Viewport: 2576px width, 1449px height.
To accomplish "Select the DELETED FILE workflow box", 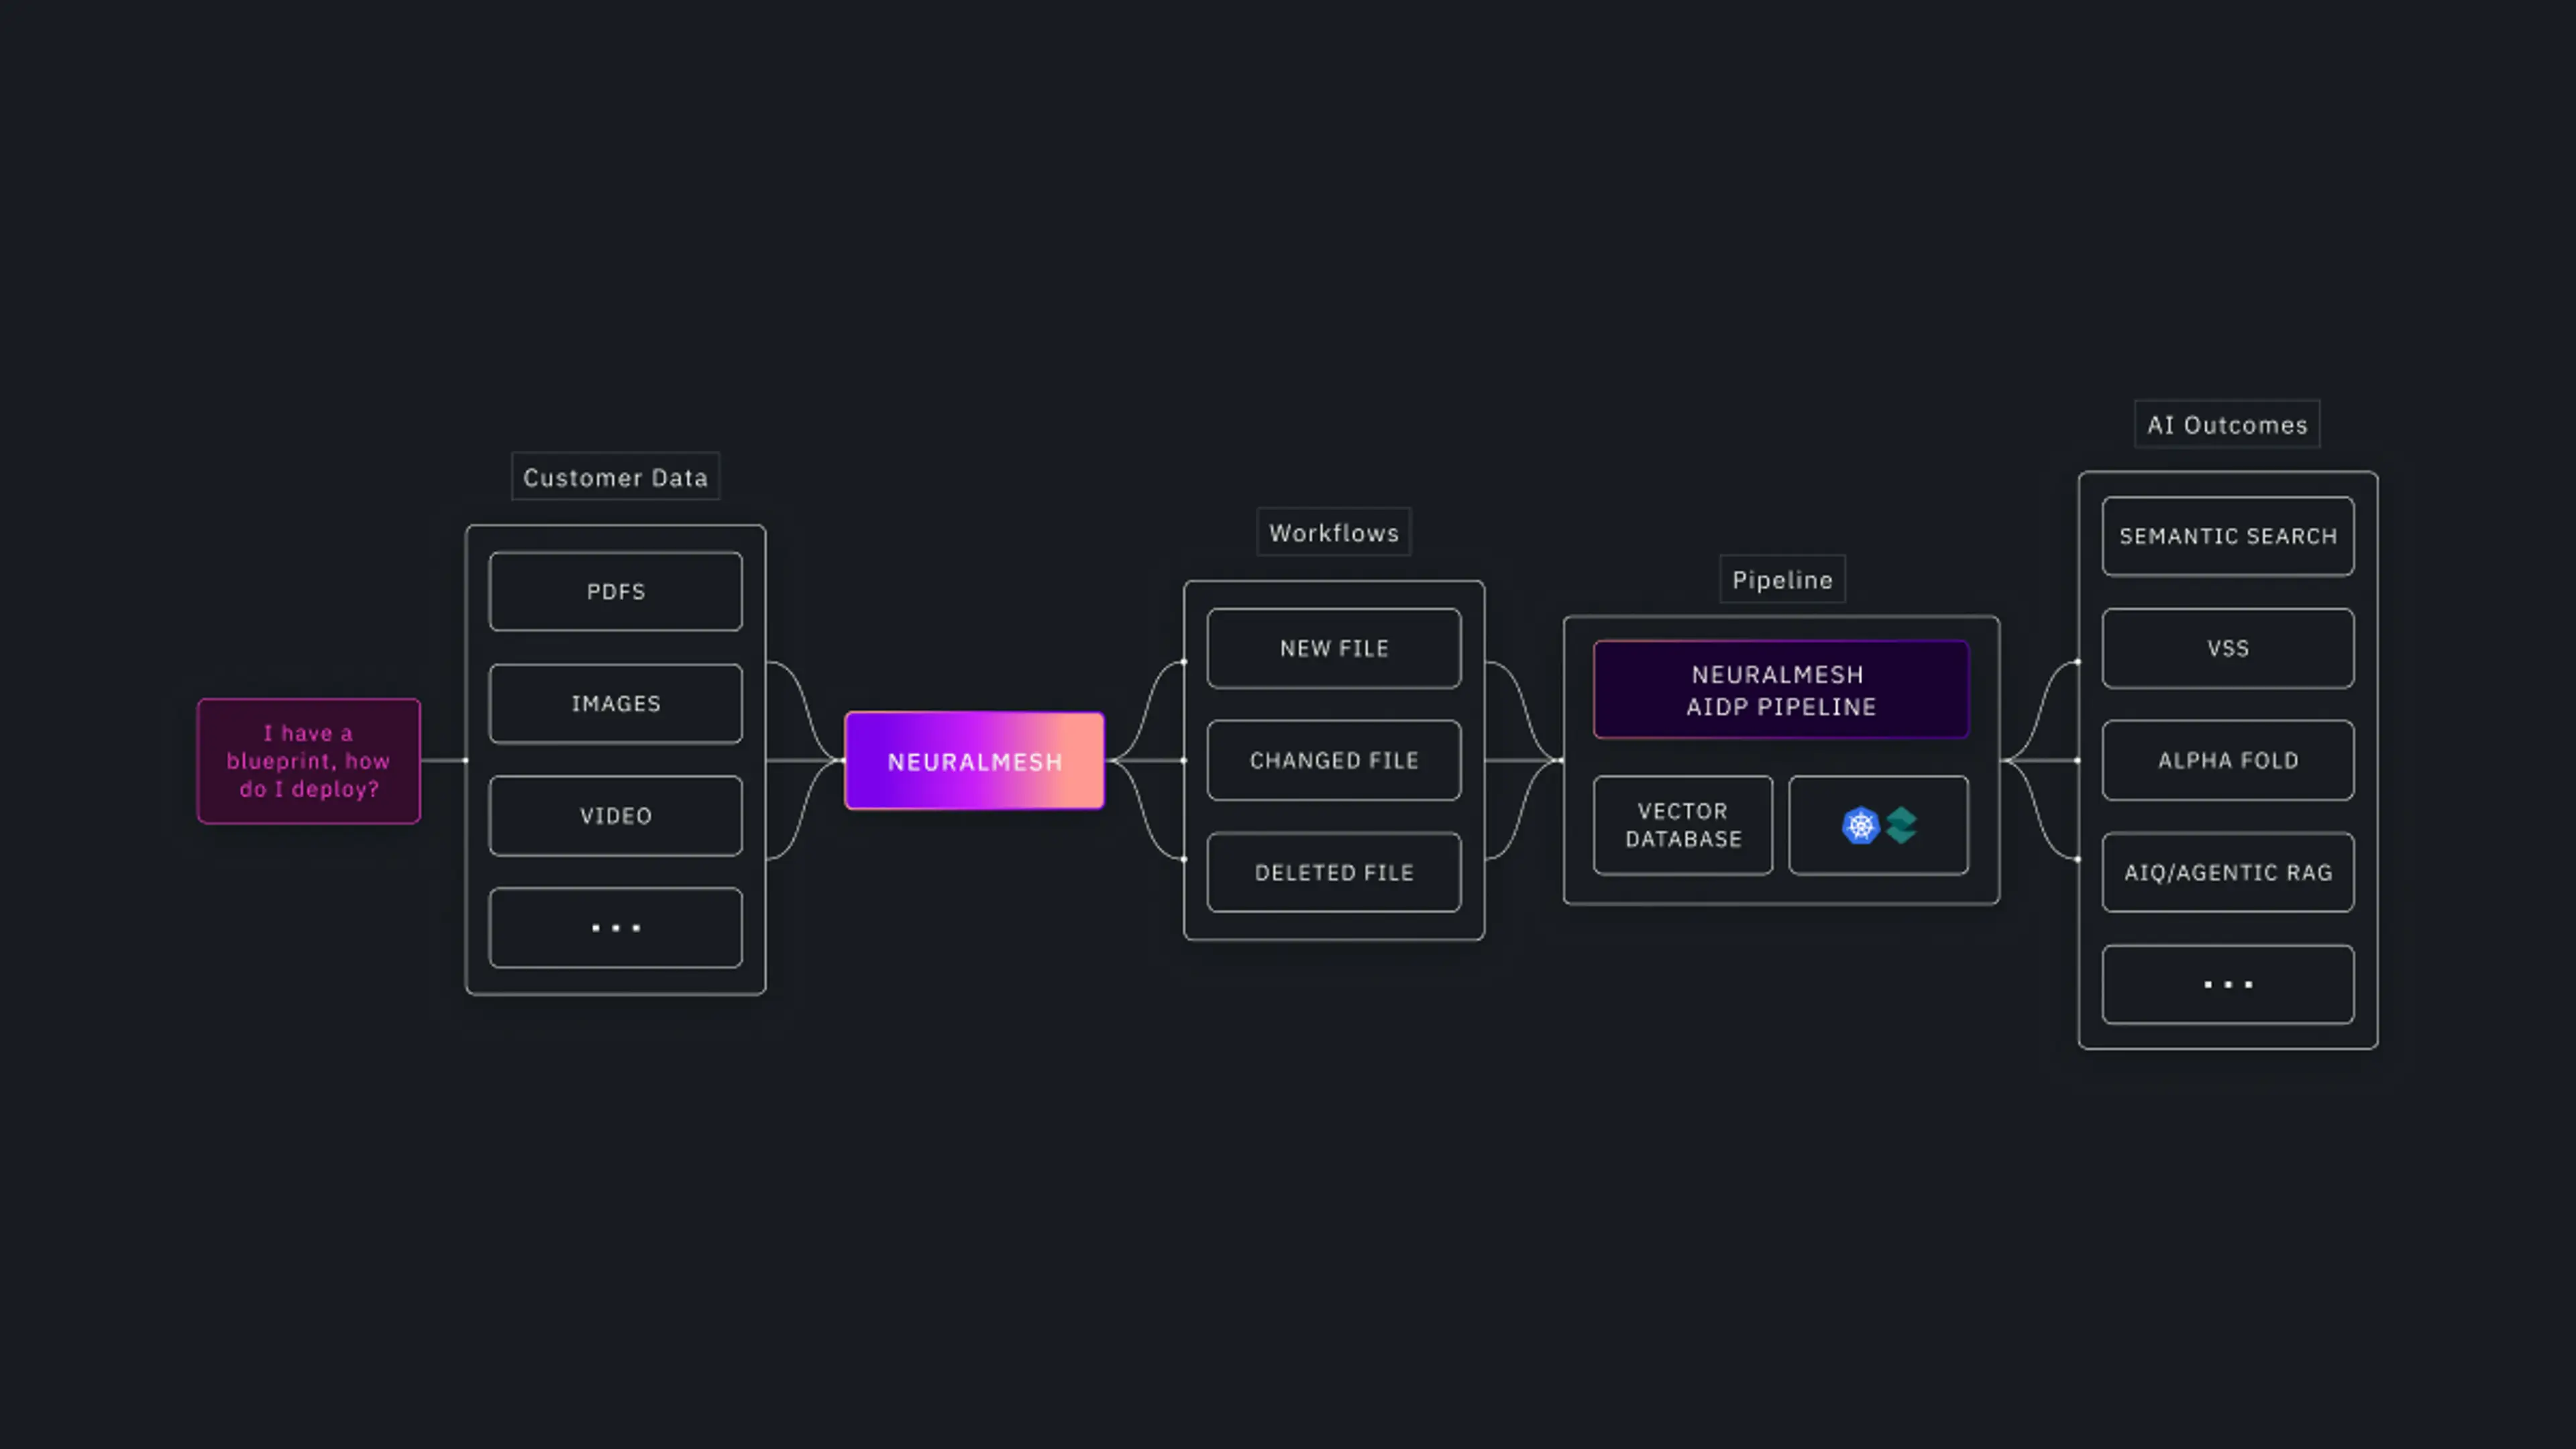I will coord(1334,872).
